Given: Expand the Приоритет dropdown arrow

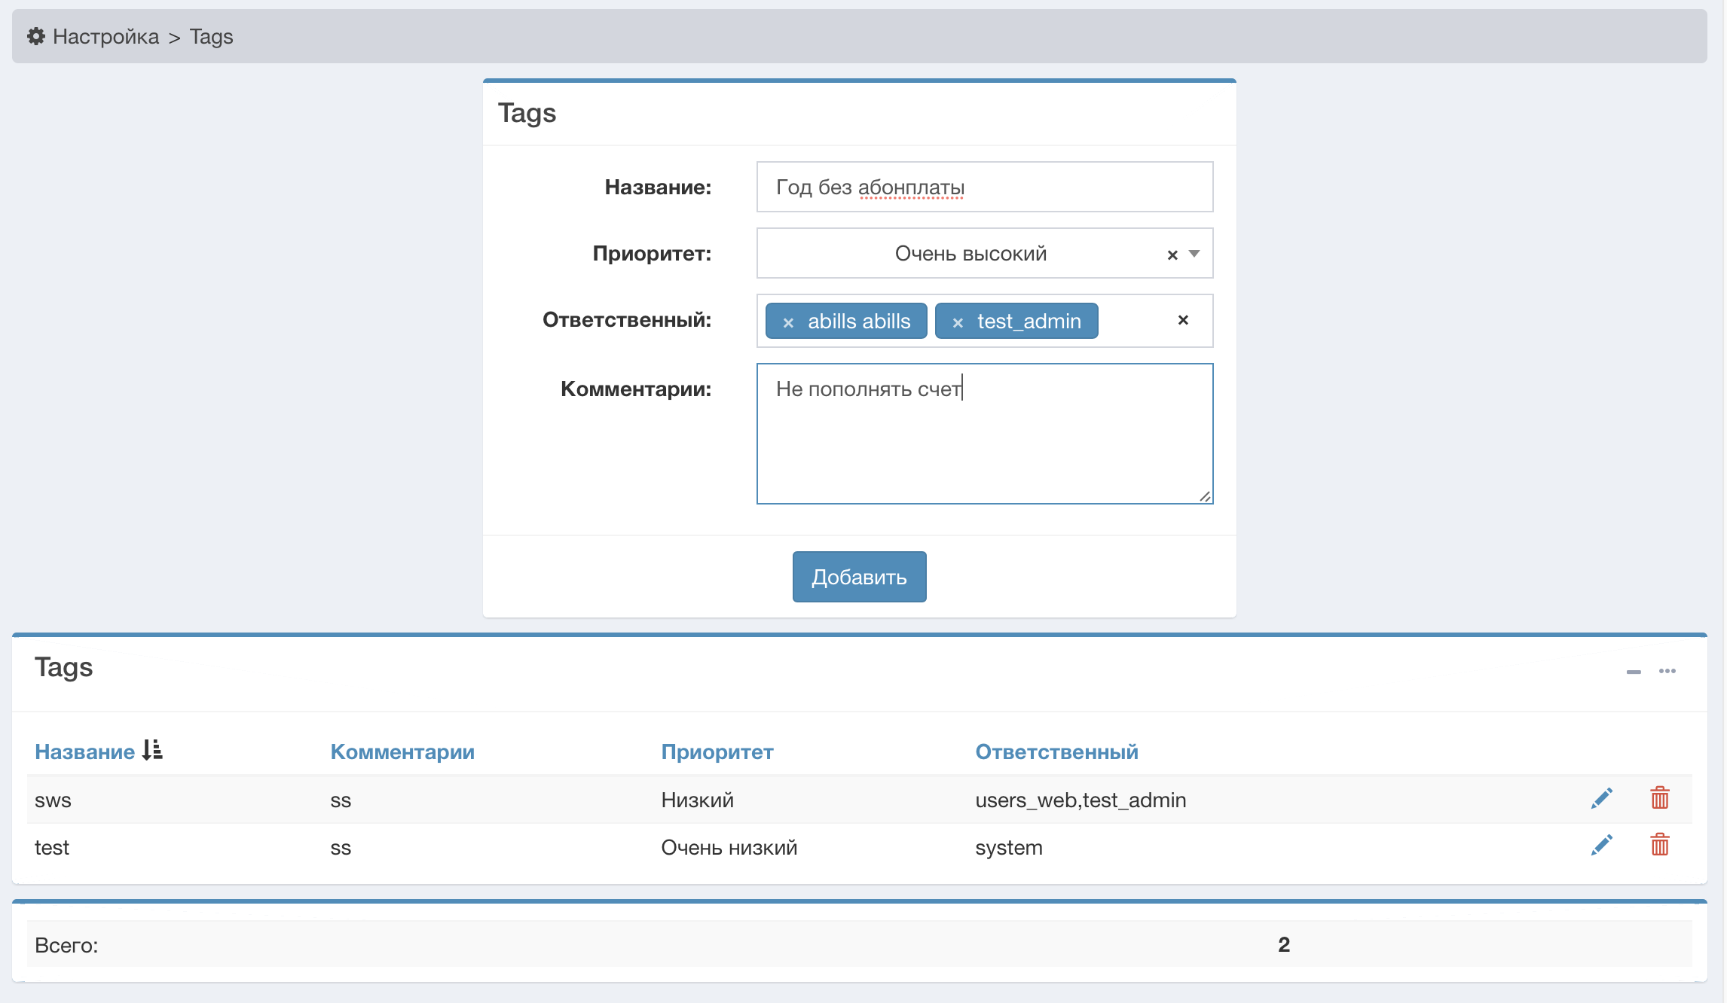Looking at the screenshot, I should (1194, 254).
